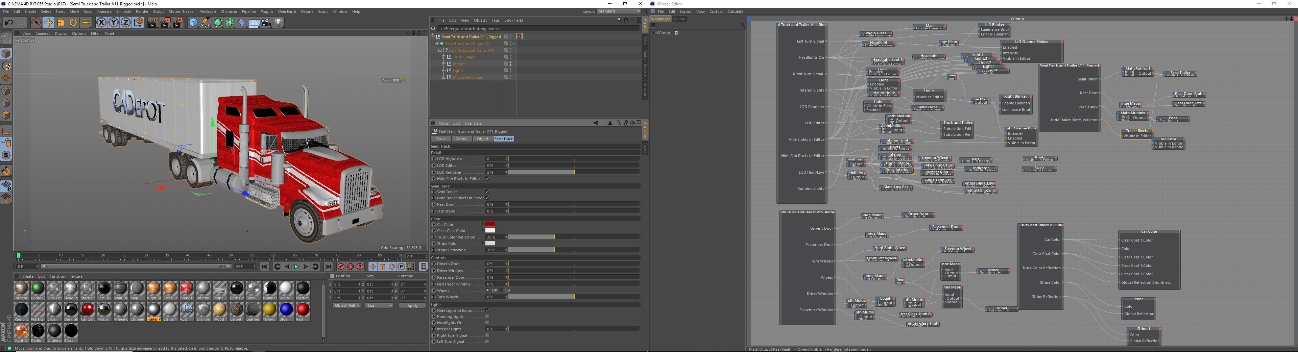Enable the Headlights On checkbox

point(487,323)
